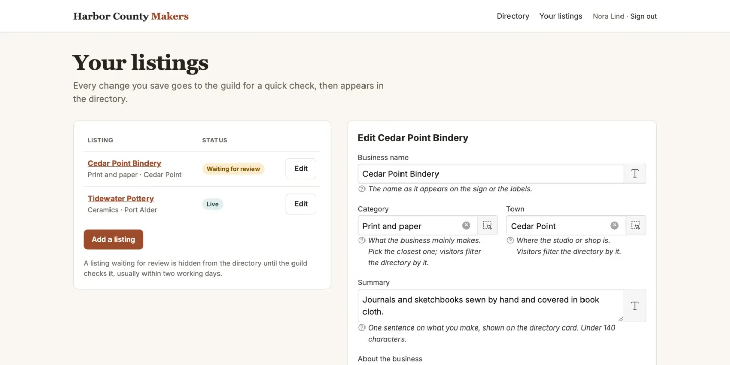Open the Town combo box

point(566,226)
